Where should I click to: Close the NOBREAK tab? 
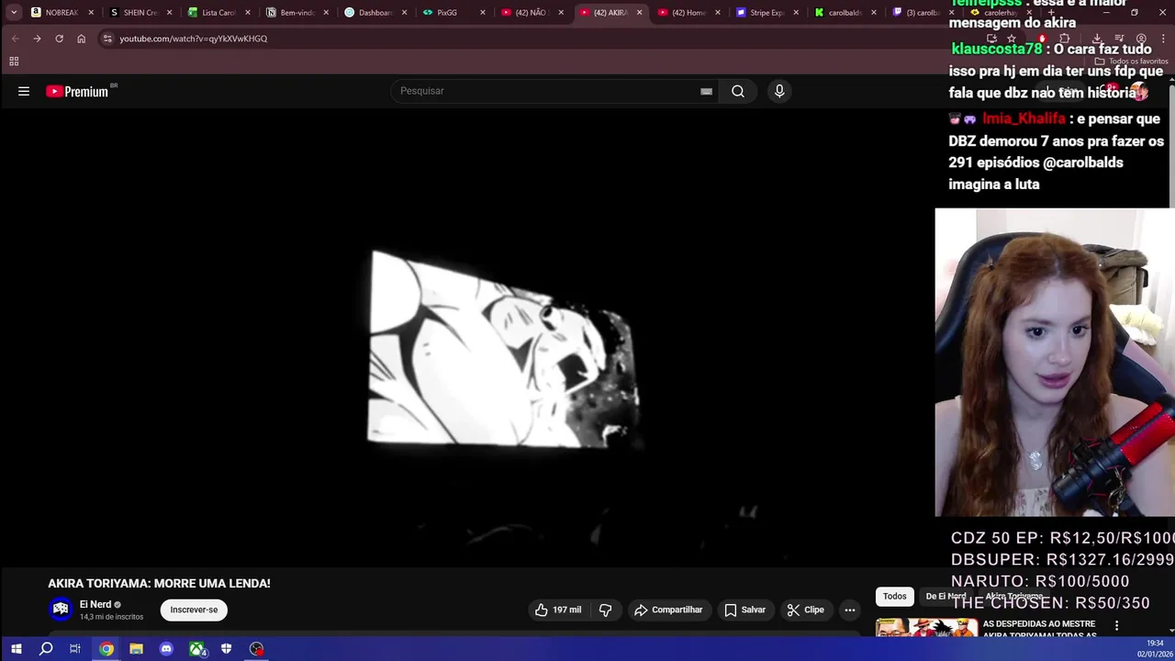pyautogui.click(x=91, y=13)
